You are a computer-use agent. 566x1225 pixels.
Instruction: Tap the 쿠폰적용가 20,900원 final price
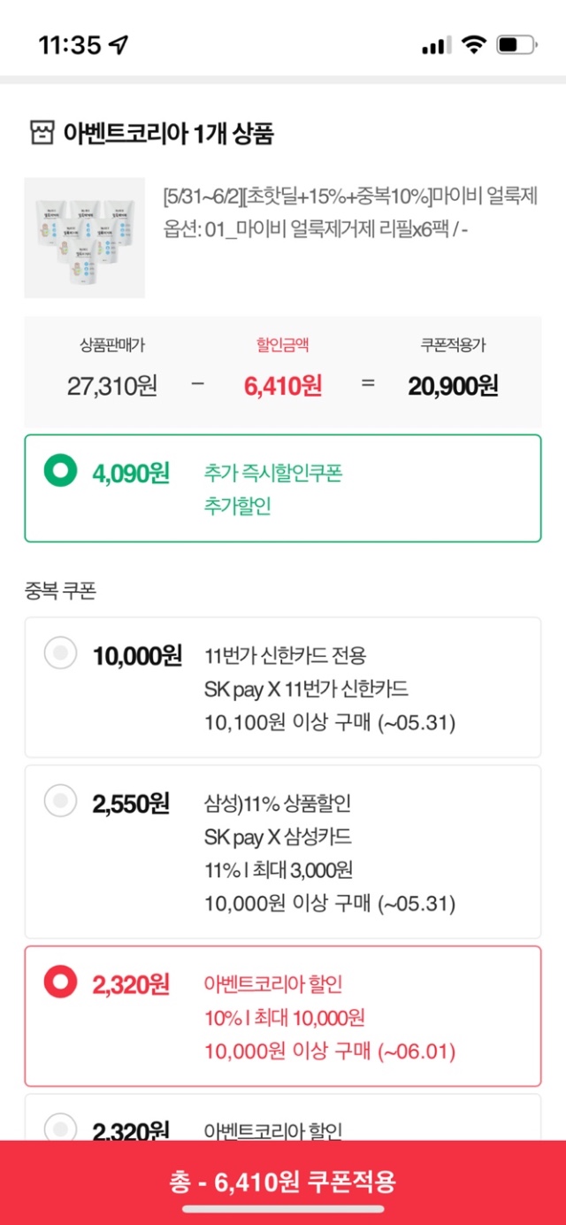pyautogui.click(x=453, y=386)
